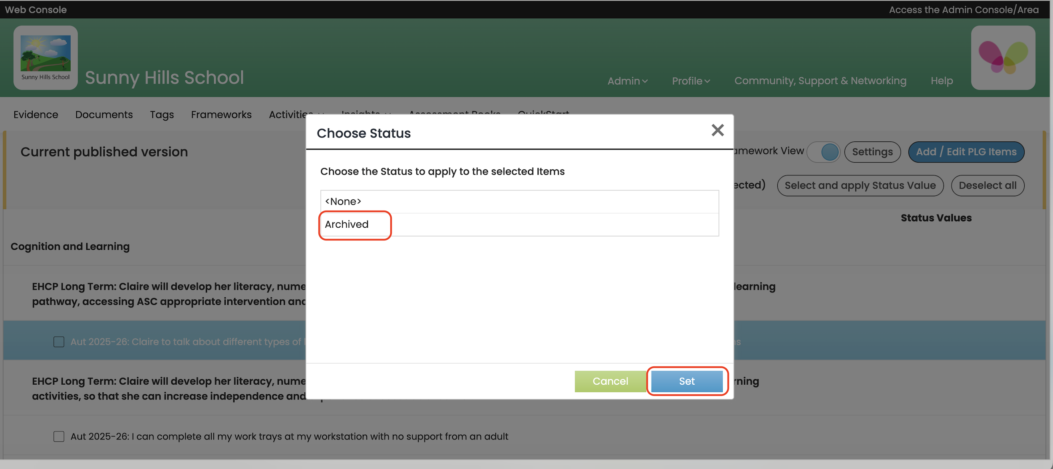Click the Settings button
Image resolution: width=1053 pixels, height=469 pixels.
click(x=872, y=152)
